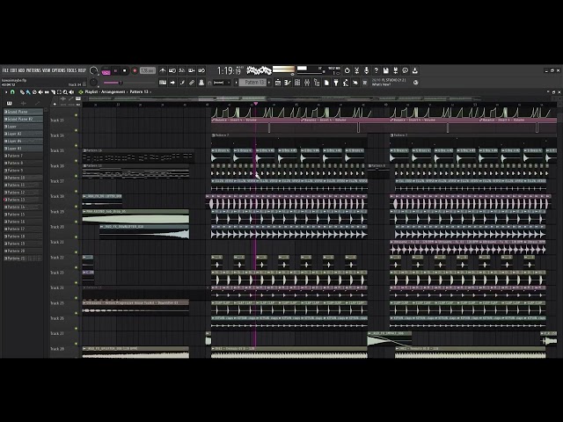Click the render export icon beside save
The width and height of the screenshot is (563, 422).
tap(395, 70)
